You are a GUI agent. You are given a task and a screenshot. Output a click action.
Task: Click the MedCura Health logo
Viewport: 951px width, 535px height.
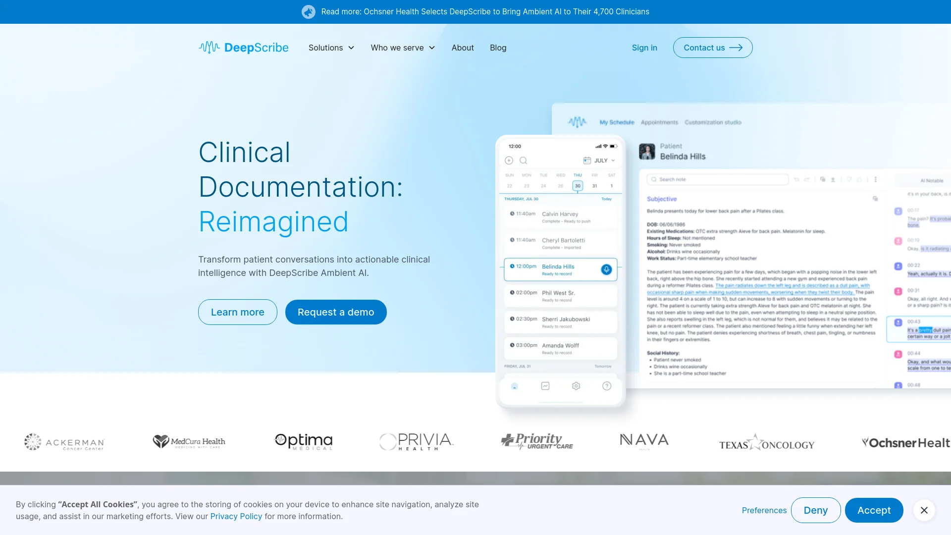click(189, 441)
